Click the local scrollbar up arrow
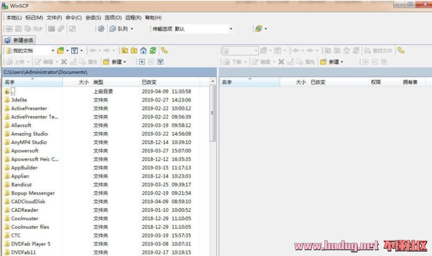This screenshot has height=256, width=432. pyautogui.click(x=212, y=81)
